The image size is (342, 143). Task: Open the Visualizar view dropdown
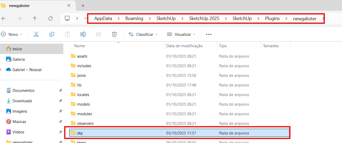click(181, 34)
